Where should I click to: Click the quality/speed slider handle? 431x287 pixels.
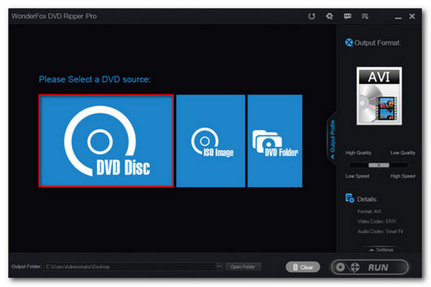(x=379, y=165)
